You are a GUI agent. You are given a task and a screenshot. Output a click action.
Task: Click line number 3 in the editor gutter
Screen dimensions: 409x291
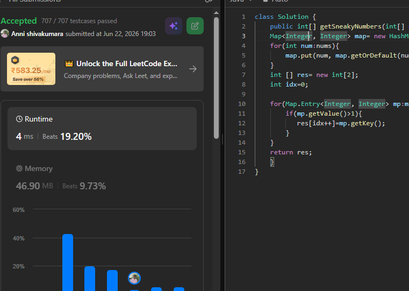(243, 36)
